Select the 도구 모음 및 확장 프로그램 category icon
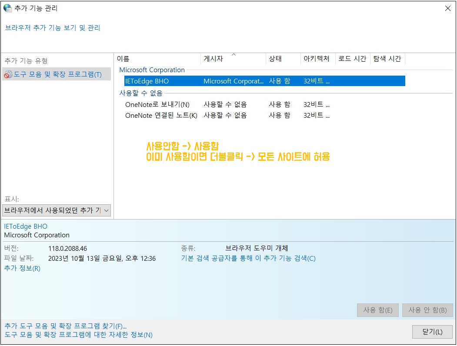The height and width of the screenshot is (346, 457). click(x=8, y=74)
